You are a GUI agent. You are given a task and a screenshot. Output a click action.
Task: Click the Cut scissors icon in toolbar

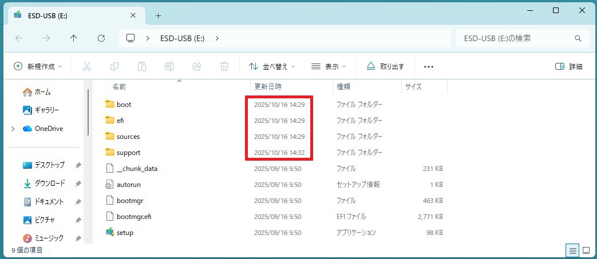pyautogui.click(x=87, y=66)
